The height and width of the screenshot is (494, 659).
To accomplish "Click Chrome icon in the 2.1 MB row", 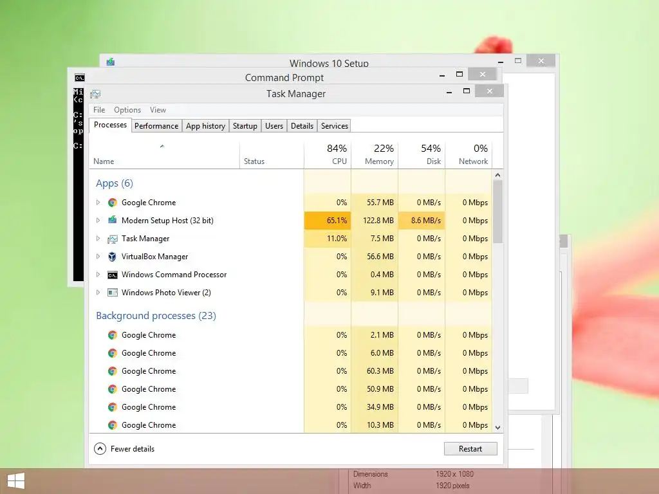I will tap(112, 334).
